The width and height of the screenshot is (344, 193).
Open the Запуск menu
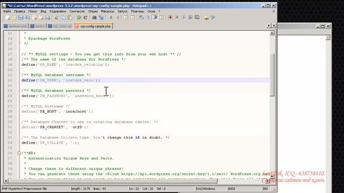click(x=123, y=11)
